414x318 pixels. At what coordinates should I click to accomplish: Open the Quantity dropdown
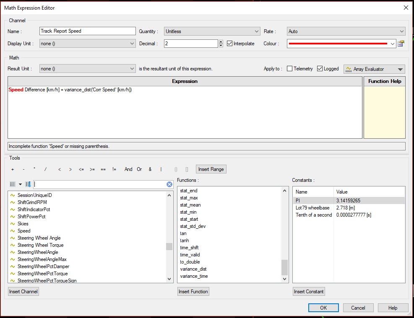click(212, 31)
